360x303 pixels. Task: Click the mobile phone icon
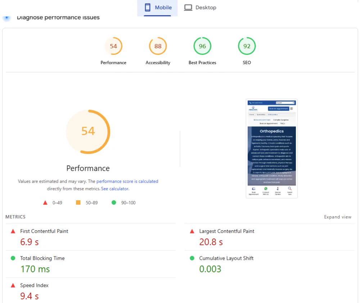(148, 8)
